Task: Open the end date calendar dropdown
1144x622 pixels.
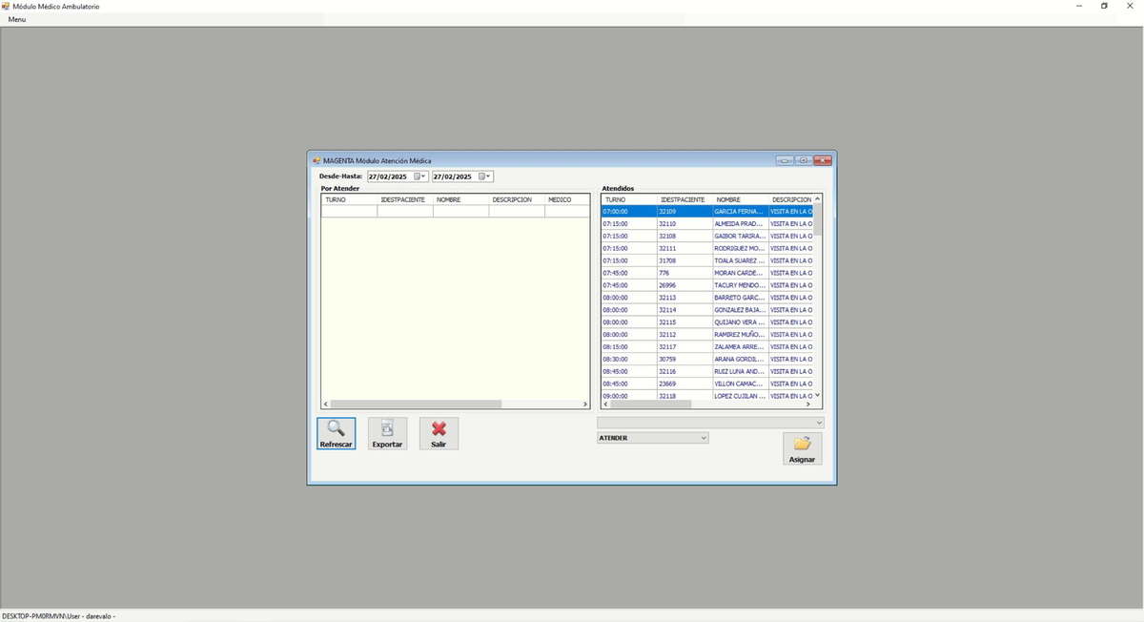Action: coord(485,176)
